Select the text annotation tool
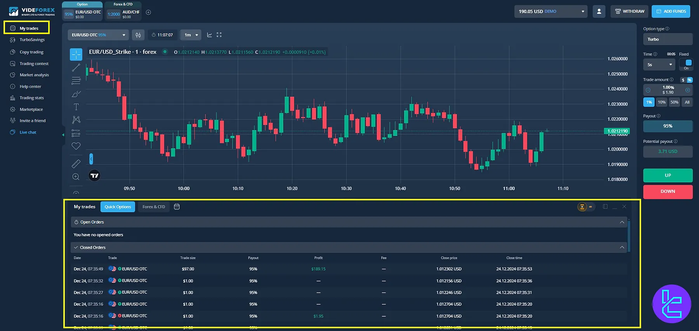699x331 pixels. tap(76, 107)
